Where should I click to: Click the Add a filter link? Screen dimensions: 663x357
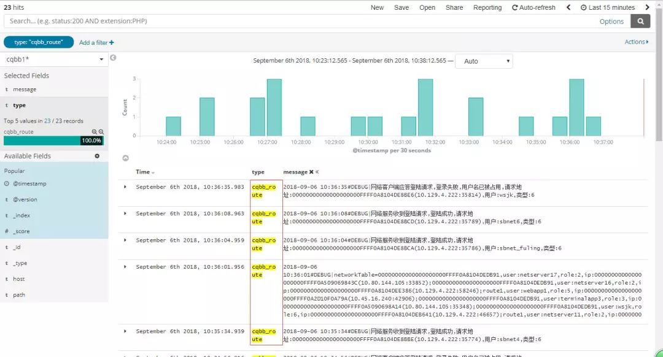coord(96,43)
